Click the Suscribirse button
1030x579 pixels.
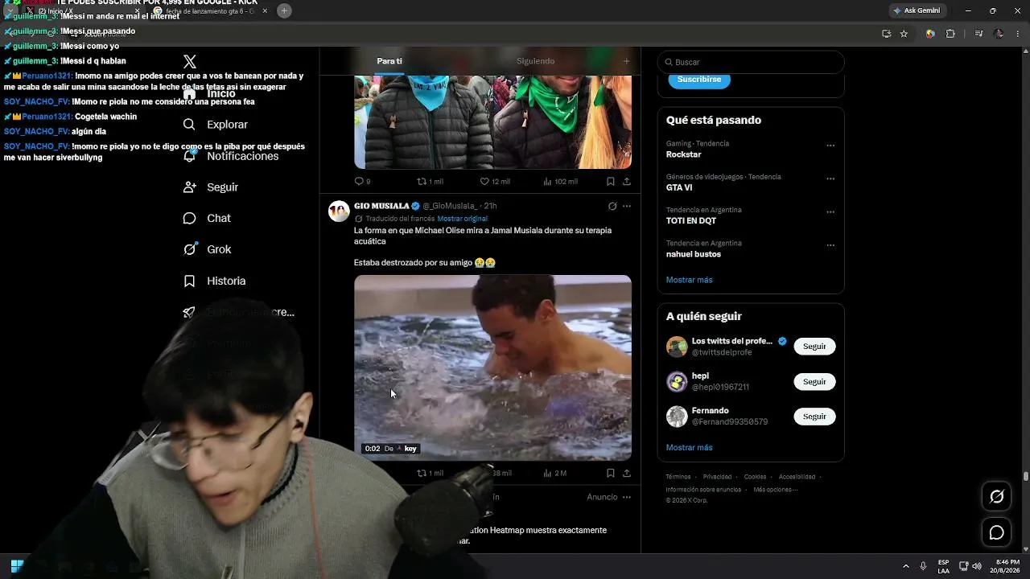coord(699,80)
